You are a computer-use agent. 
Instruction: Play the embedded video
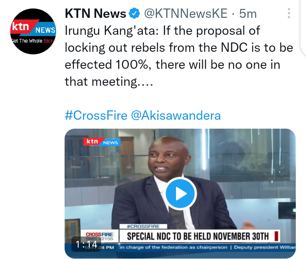click(x=181, y=194)
